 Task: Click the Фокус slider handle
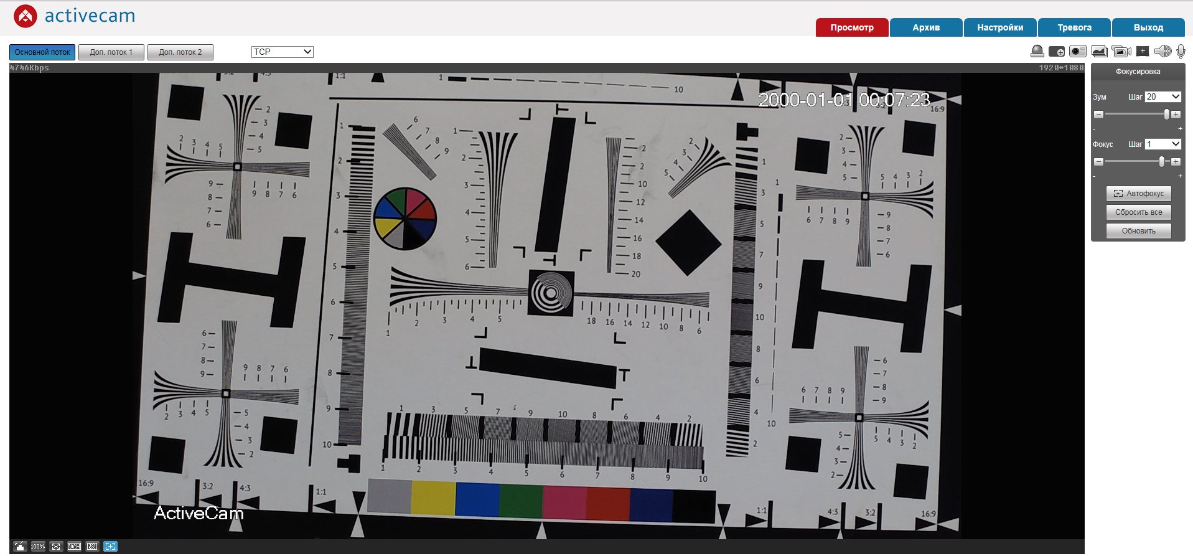[x=1162, y=162]
